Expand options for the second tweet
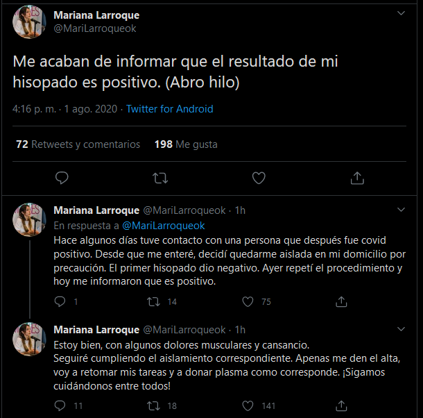This screenshot has width=423, height=418. [x=400, y=208]
